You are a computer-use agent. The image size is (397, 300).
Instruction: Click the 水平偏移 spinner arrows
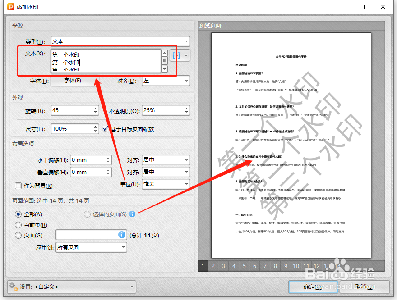[108, 160]
